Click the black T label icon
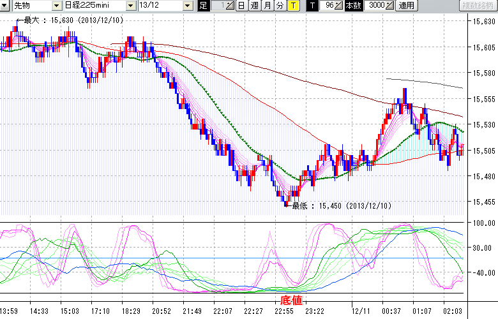Image resolution: width=498 pixels, height=319 pixels. [x=312, y=6]
